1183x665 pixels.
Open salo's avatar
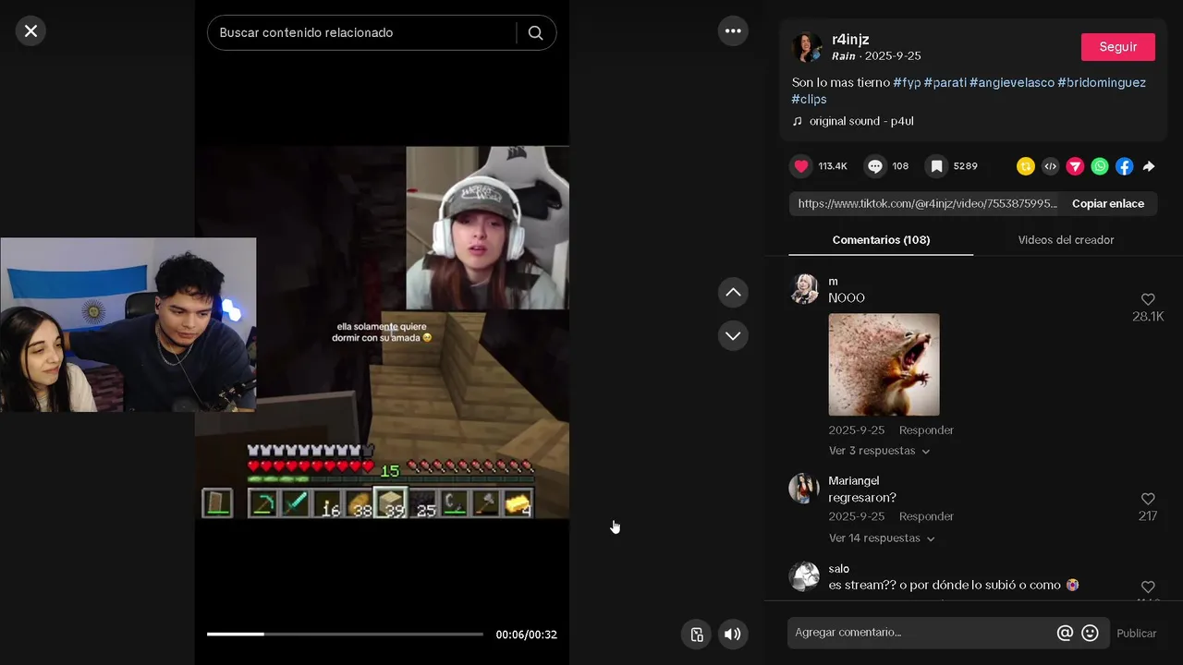coord(804,576)
